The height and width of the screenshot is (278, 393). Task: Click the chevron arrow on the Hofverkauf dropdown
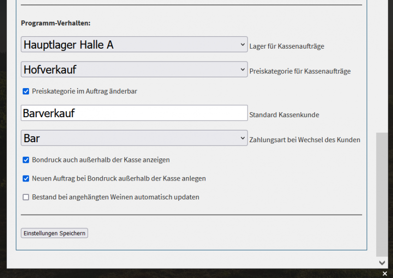pyautogui.click(x=243, y=69)
